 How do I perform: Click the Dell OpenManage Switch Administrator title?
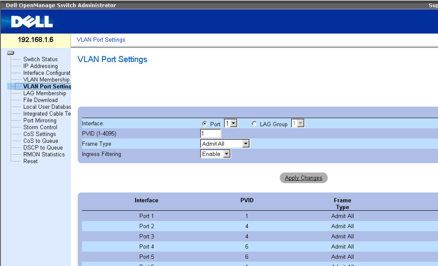[61, 5]
